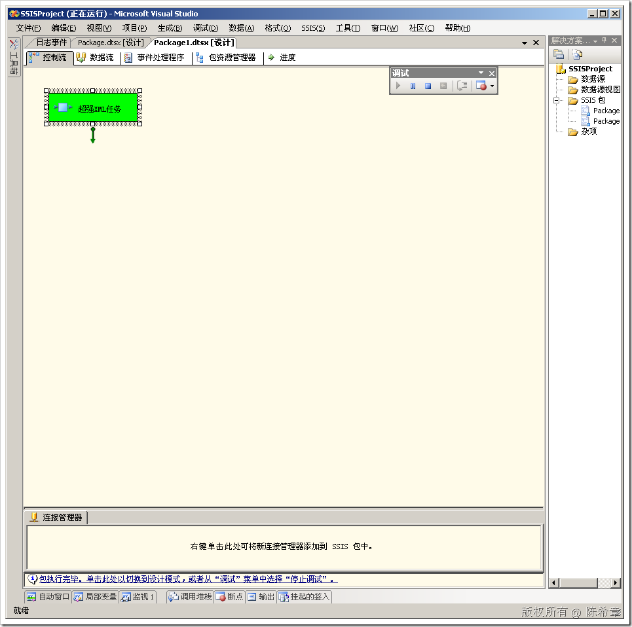This screenshot has height=627, width=632.
Task: Open dropdown arrow beside breakpoints window icon
Action: click(492, 86)
